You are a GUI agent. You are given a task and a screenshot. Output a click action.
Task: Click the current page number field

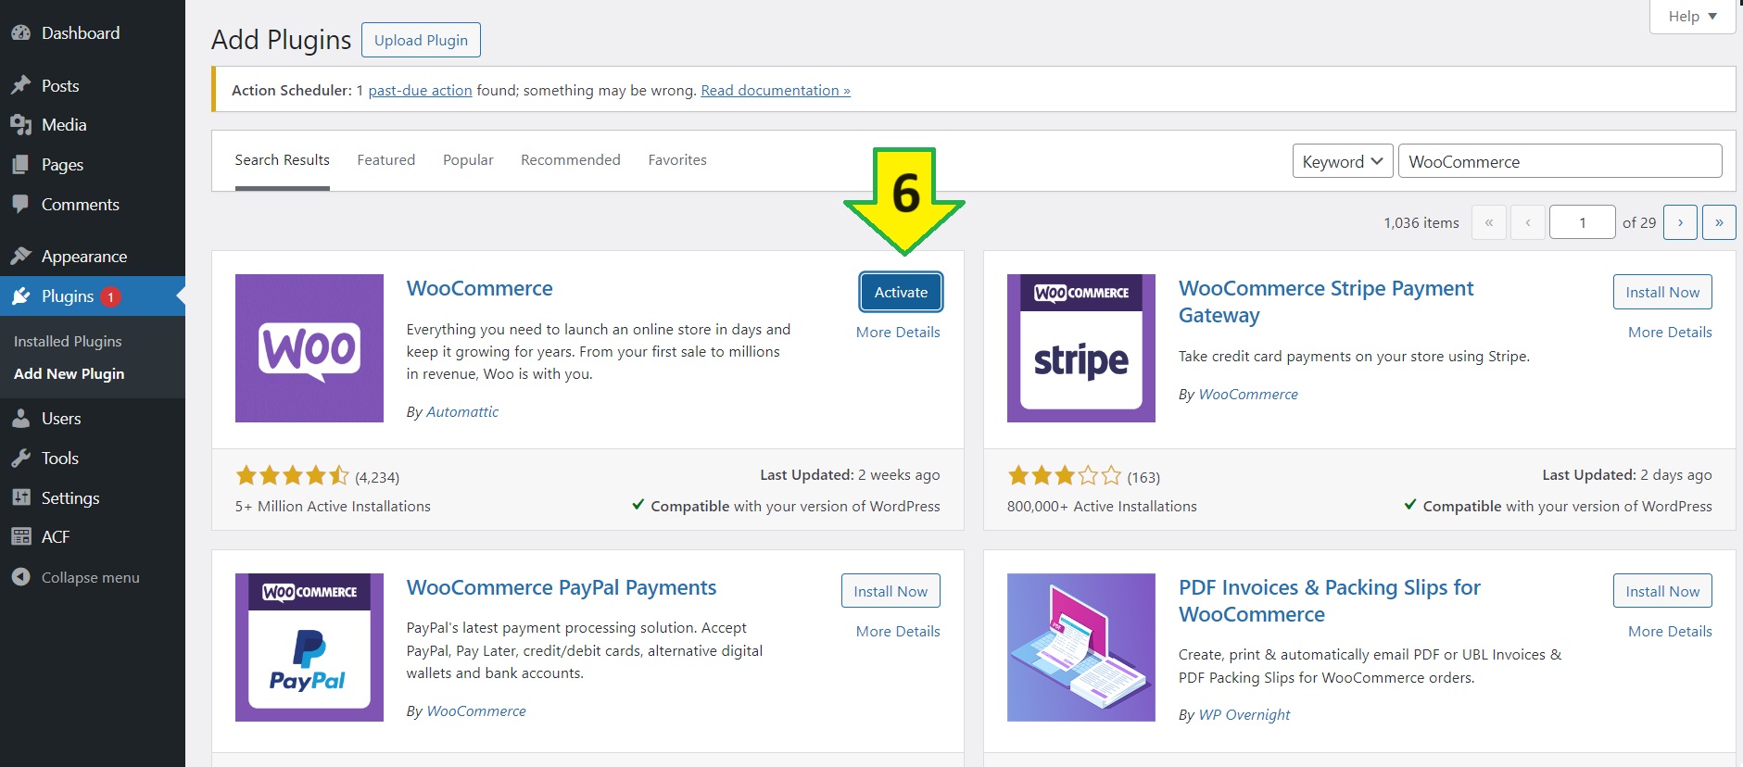tap(1583, 222)
